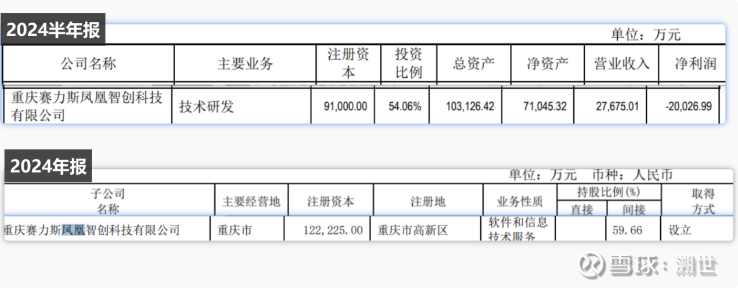Click the 103,126.42 total assets value
Image resolution: width=738 pixels, height=288 pixels.
point(470,107)
